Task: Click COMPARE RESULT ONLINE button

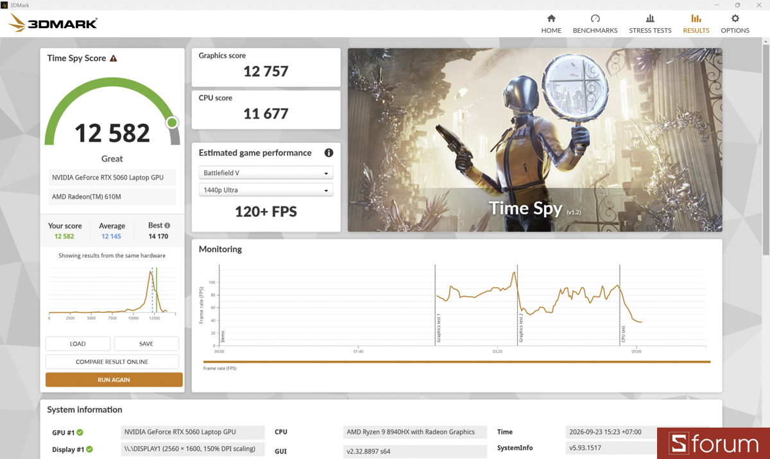Action: point(112,362)
